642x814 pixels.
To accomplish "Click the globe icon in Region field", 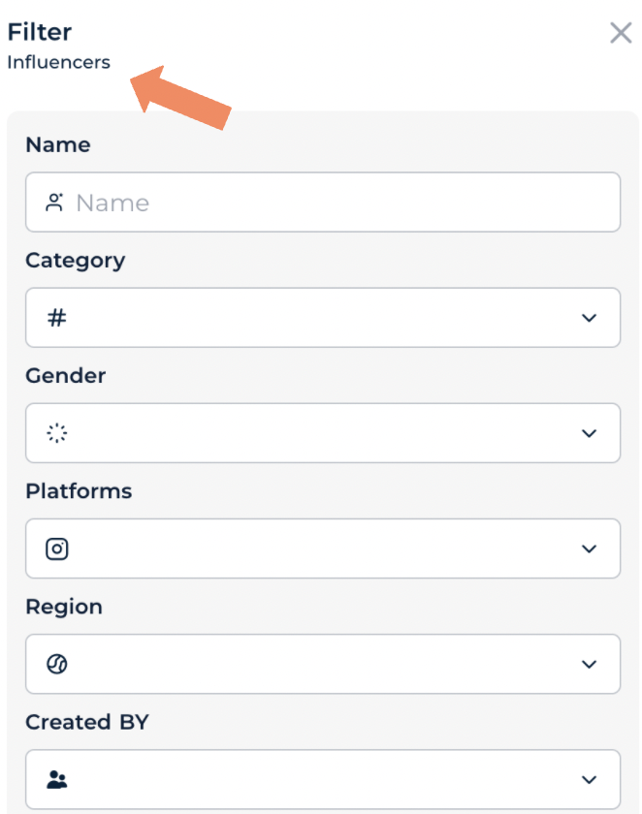I will tap(57, 664).
